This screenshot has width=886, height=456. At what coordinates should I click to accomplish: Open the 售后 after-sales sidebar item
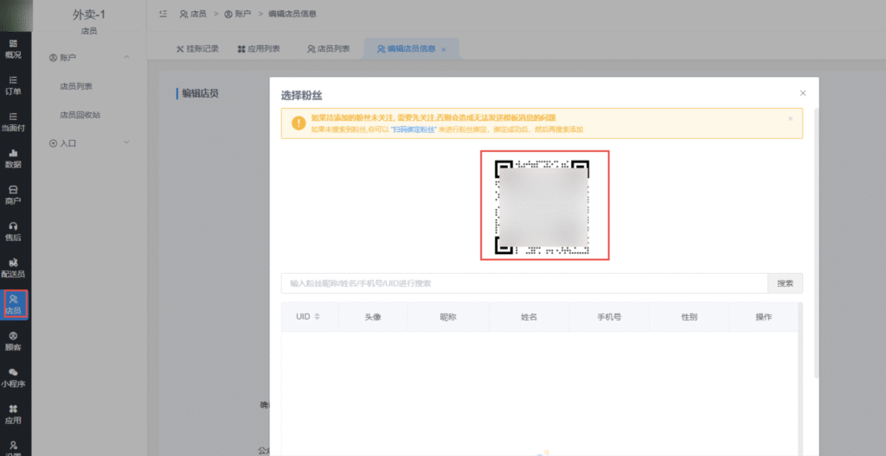[13, 231]
